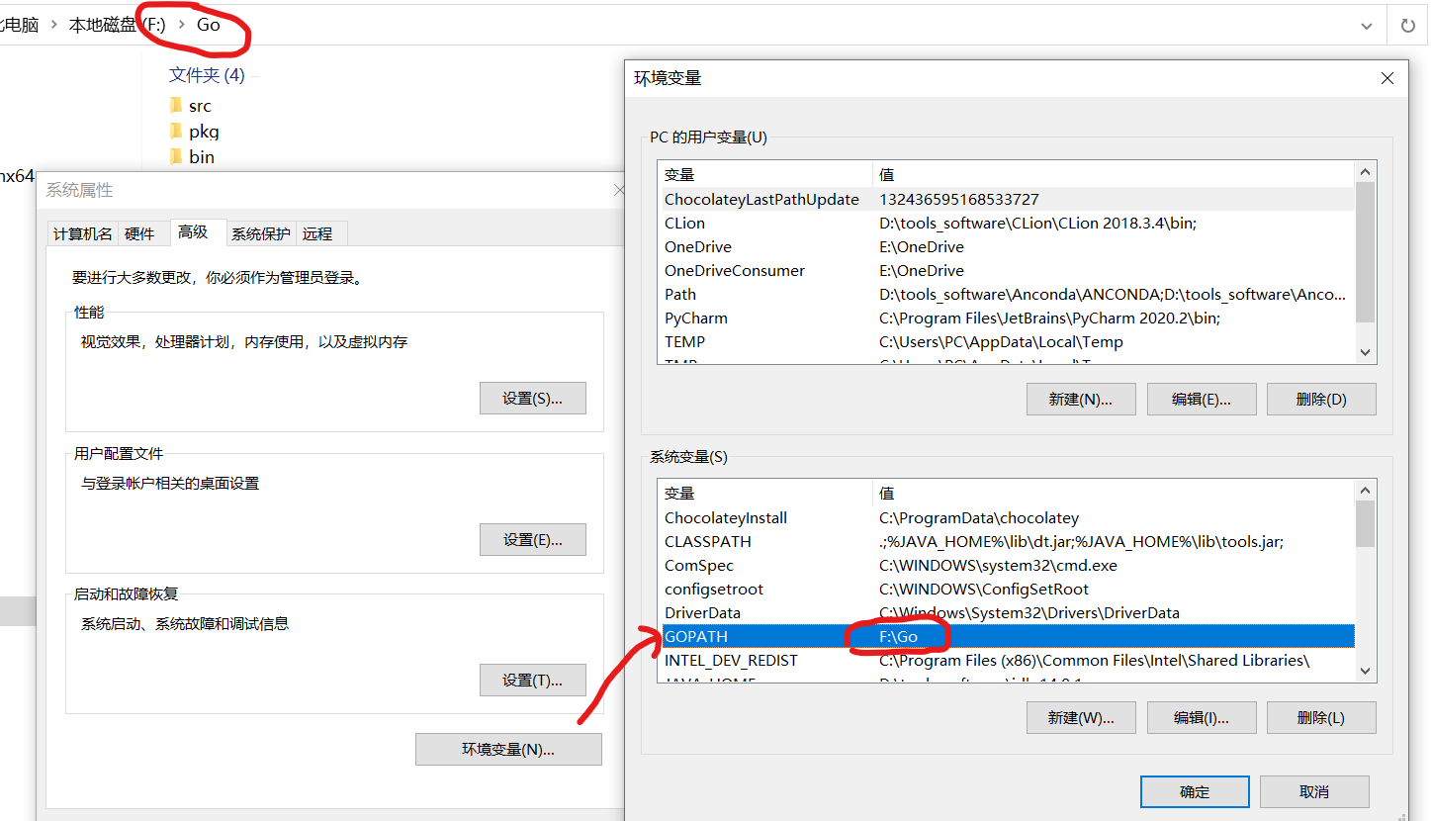The width and height of the screenshot is (1431, 821).
Task: Click 删除(D) for user variables
Action: (1321, 400)
